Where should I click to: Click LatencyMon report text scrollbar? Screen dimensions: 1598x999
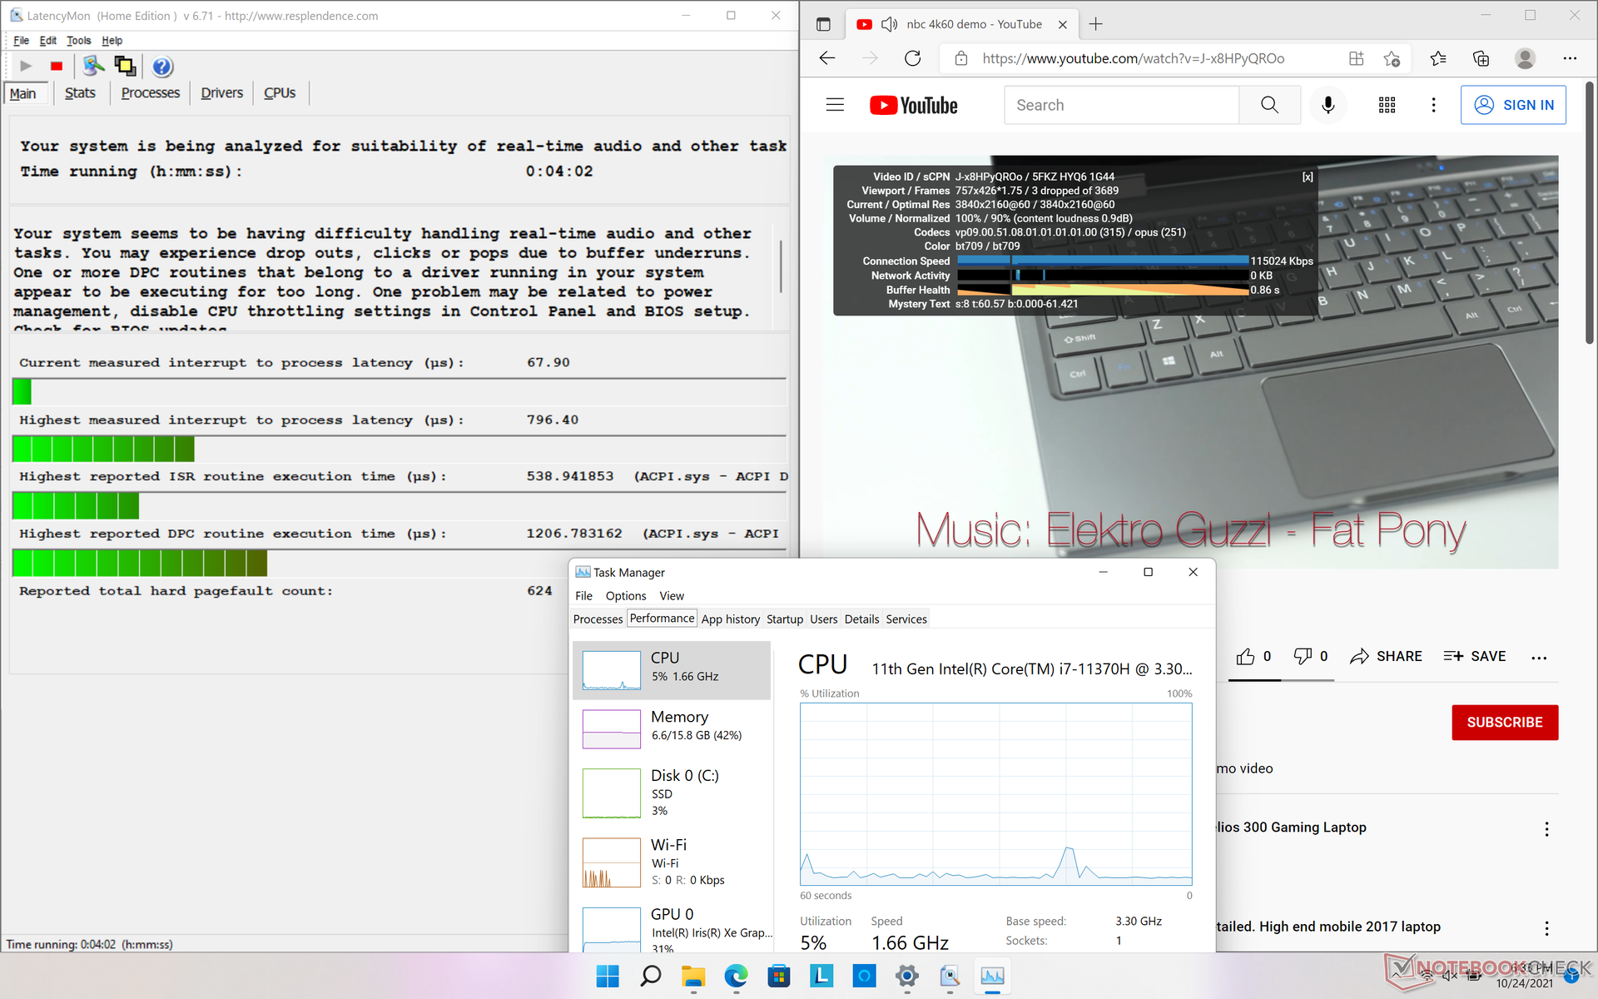click(781, 266)
